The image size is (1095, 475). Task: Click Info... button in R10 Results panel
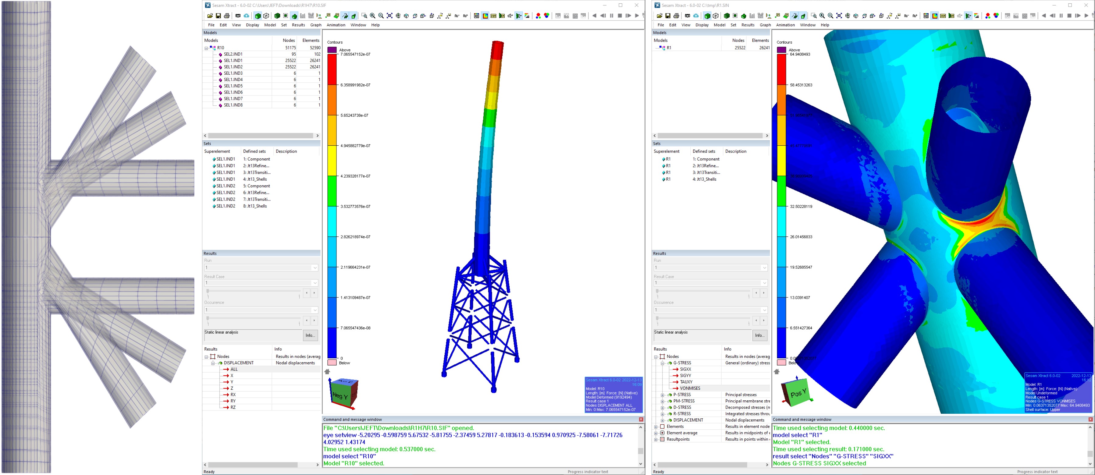point(310,335)
